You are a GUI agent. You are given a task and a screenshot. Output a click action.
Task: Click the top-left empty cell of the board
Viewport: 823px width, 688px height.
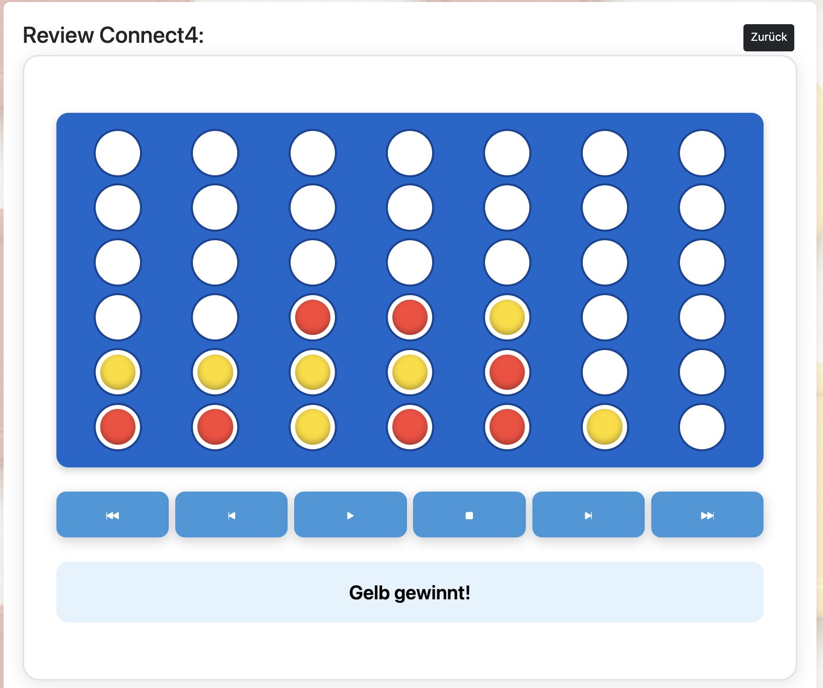coord(118,153)
